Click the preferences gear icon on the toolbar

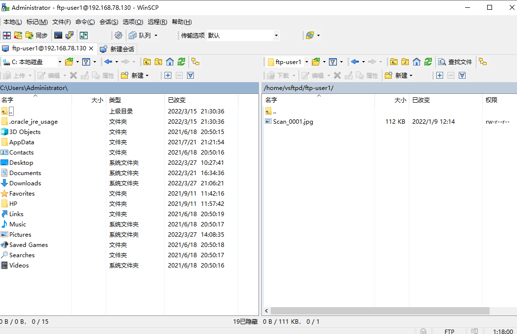[x=119, y=35]
